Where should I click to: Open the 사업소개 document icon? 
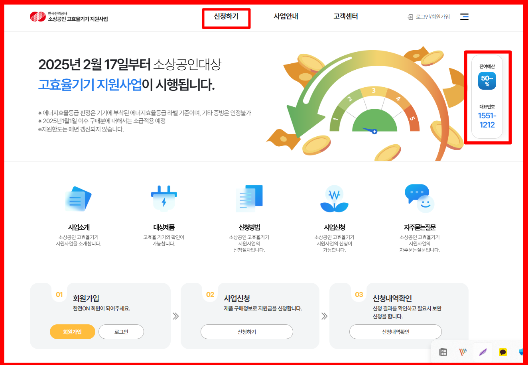[x=79, y=199]
